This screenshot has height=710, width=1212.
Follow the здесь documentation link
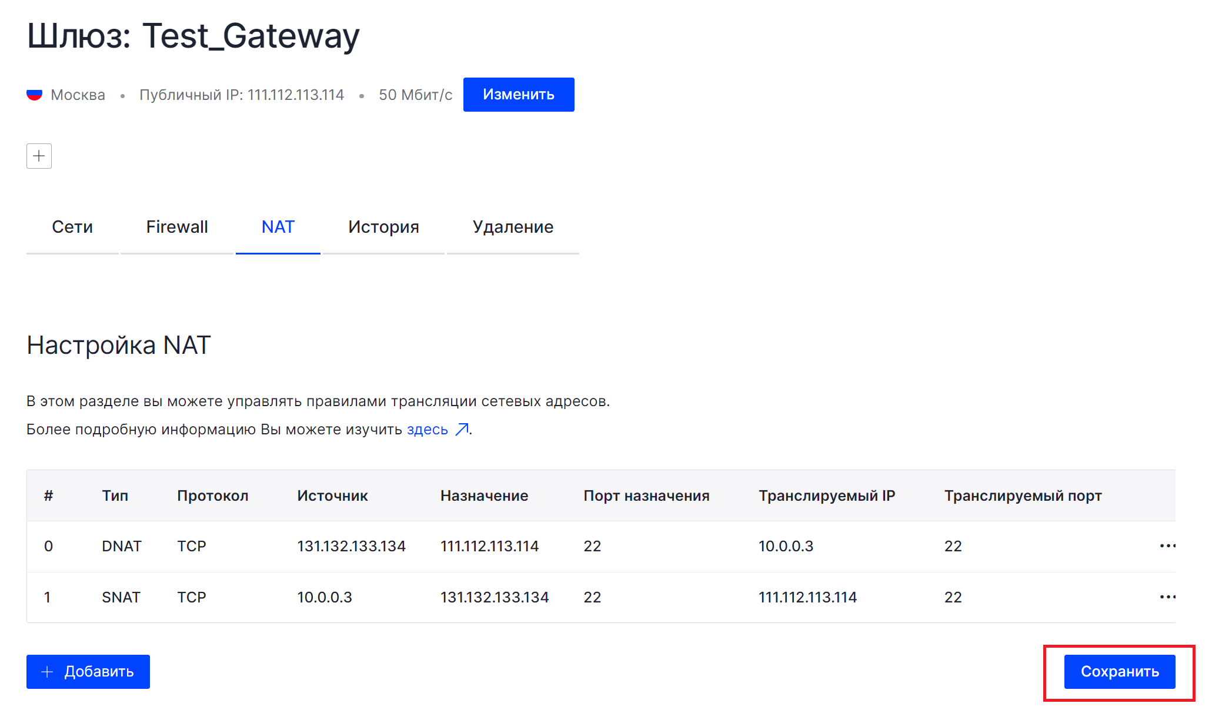[x=428, y=430]
